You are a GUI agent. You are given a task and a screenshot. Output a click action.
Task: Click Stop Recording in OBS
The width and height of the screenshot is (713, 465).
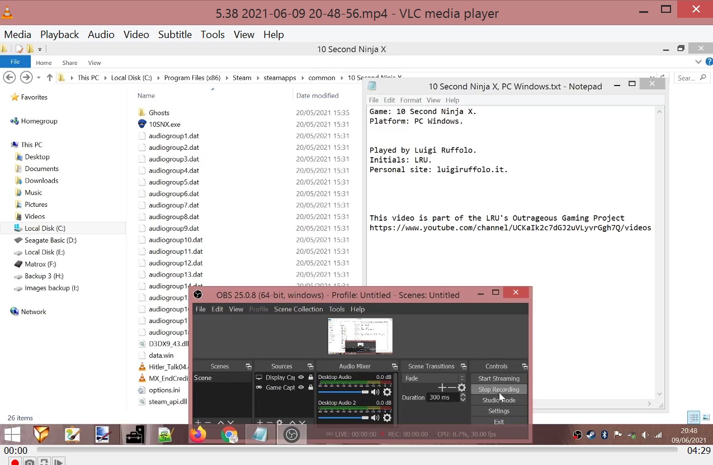(x=499, y=390)
